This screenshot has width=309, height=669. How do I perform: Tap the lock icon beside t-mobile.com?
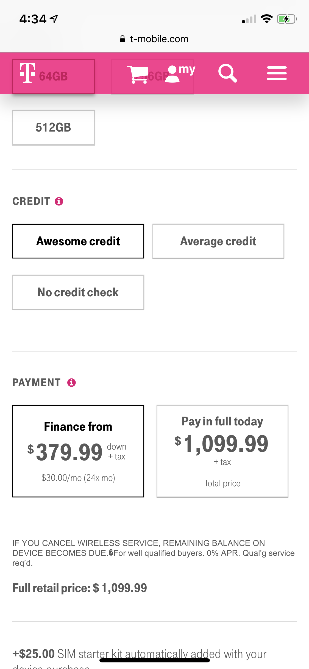coord(123,39)
